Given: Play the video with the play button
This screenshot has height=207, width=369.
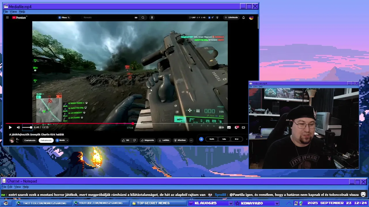Looking at the screenshot, I should coord(10,127).
